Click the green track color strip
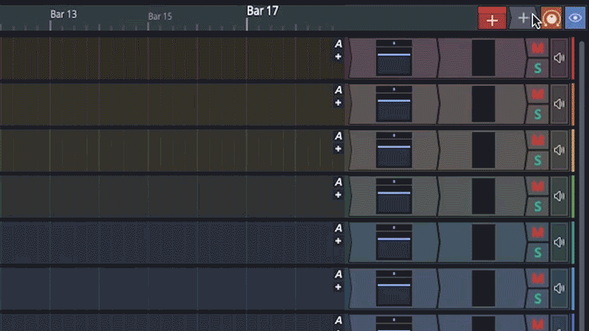 (x=573, y=196)
